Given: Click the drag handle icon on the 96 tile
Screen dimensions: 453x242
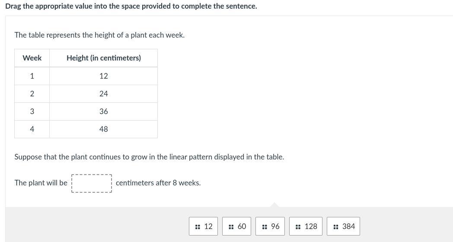Looking at the screenshot, I should click(x=265, y=226).
